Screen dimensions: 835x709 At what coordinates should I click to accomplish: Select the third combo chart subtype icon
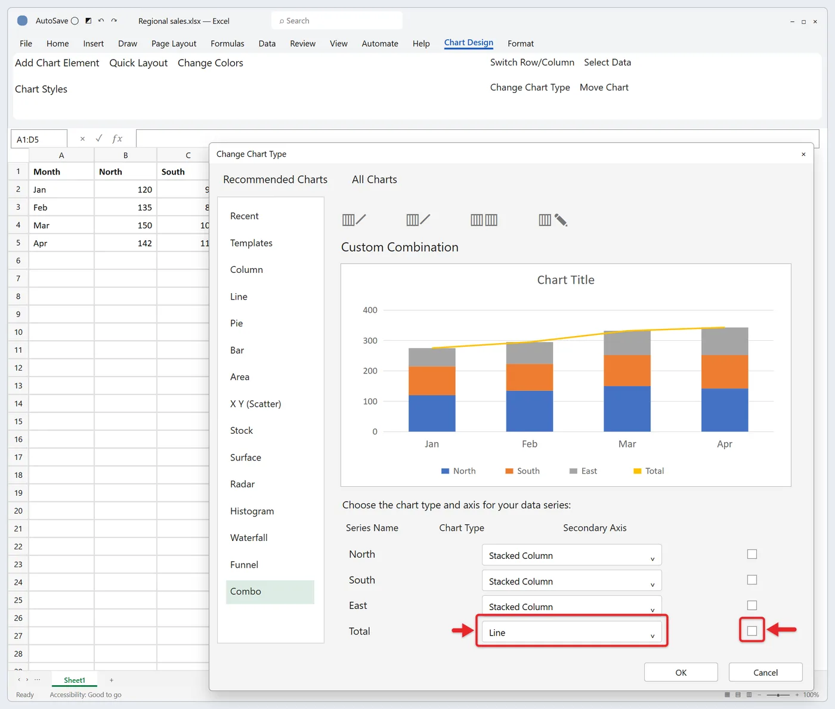pos(484,220)
